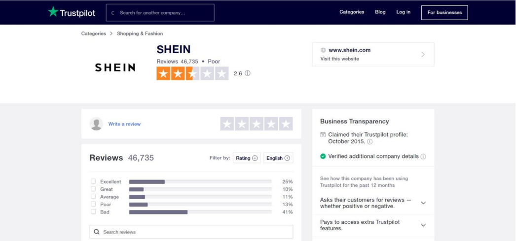Click the gray user avatar icon

pyautogui.click(x=97, y=124)
